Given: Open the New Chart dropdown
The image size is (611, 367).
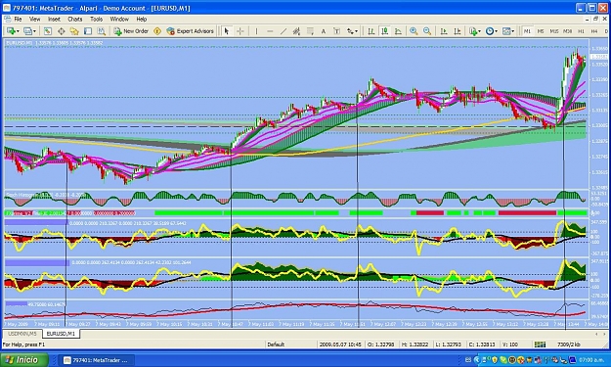Looking at the screenshot, I should tap(13, 31).
